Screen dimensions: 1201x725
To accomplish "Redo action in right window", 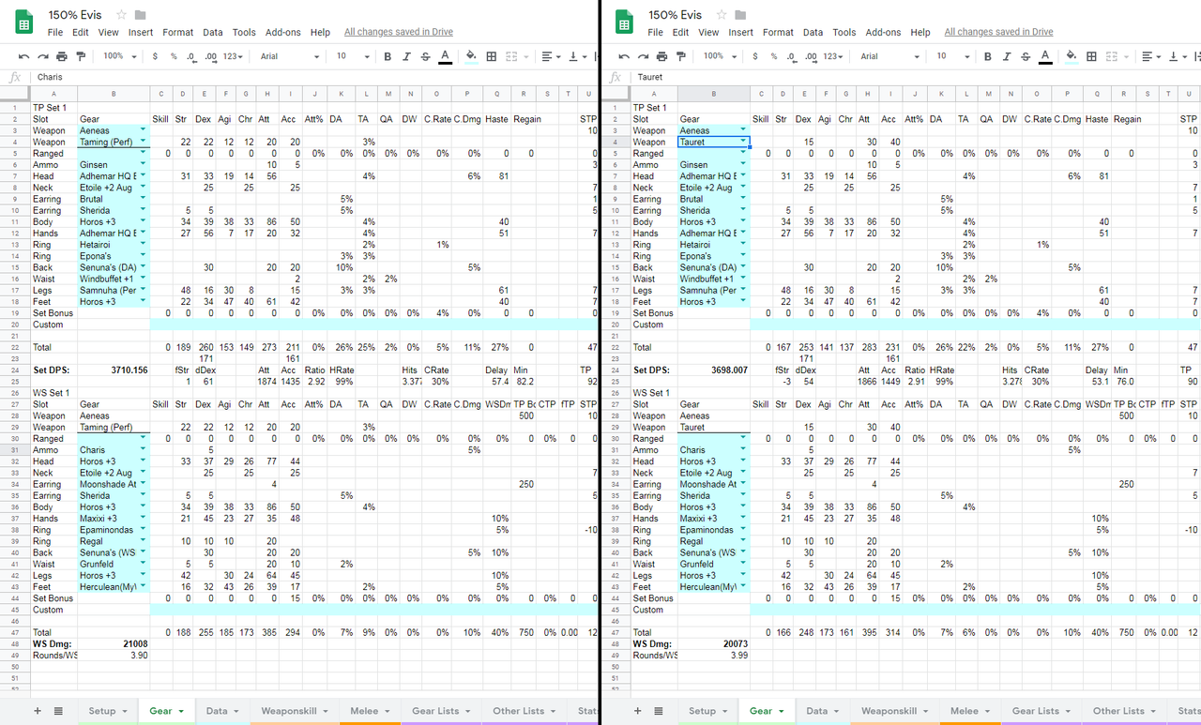I will (x=643, y=56).
